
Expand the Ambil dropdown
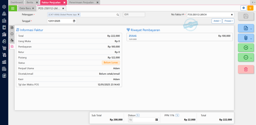[x=217, y=21]
